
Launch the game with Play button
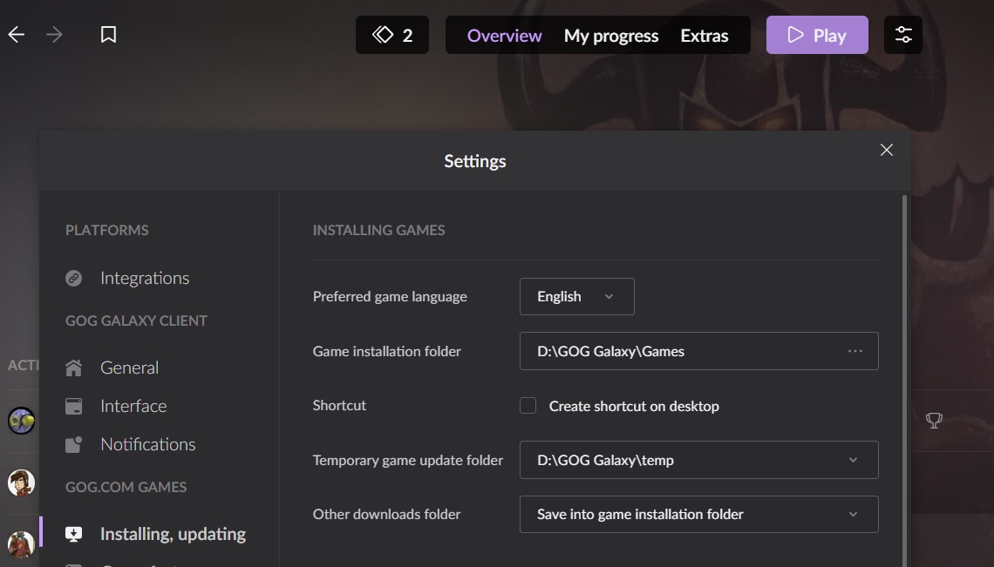pos(817,35)
